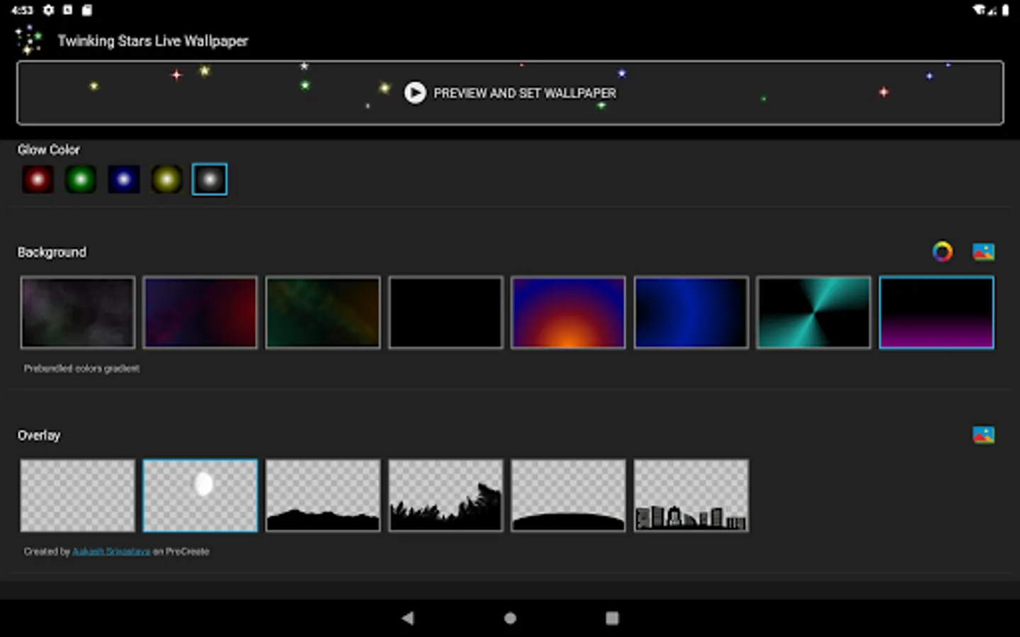The width and height of the screenshot is (1020, 637).
Task: Pick the yellow glow color
Action: (x=166, y=180)
